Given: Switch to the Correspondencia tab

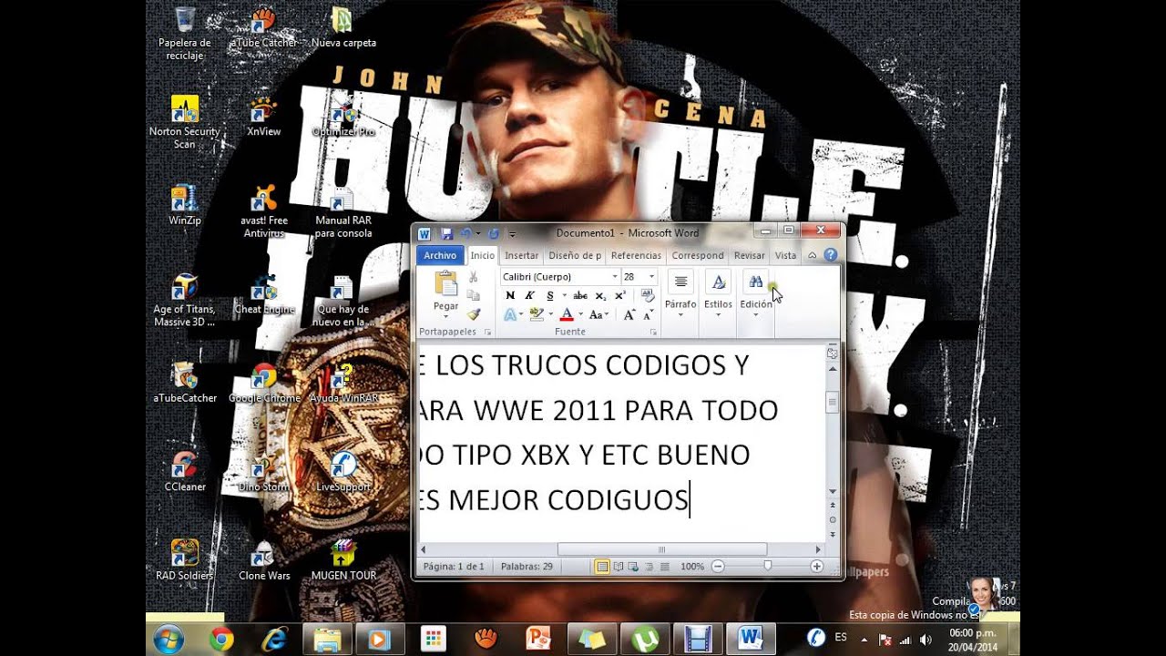Looking at the screenshot, I should [698, 256].
